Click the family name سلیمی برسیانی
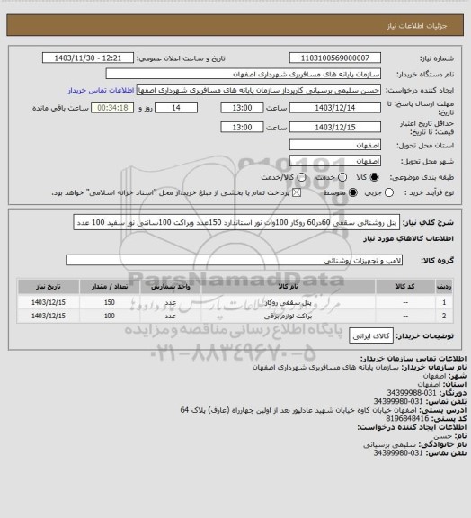 (390, 444)
